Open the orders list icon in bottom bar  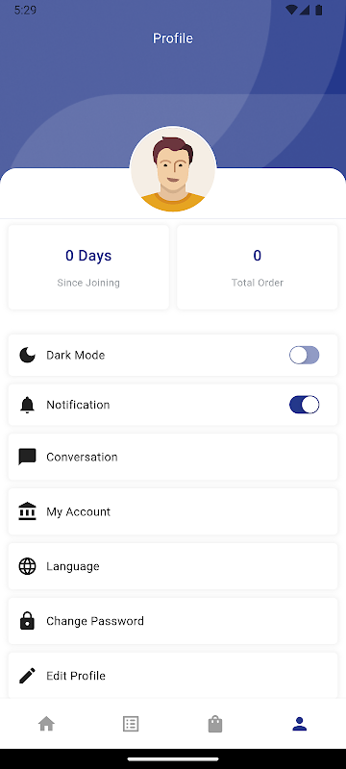click(131, 724)
